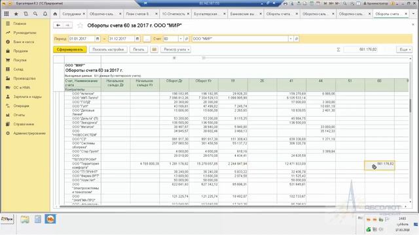The height and width of the screenshot is (235, 419).
Task: Click the search magnifier icon in toolbar
Action: [x=35, y=14]
